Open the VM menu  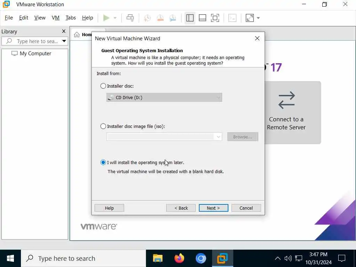click(x=56, y=18)
